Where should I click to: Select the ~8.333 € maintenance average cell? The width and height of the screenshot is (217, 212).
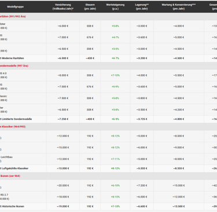tap(179, 169)
